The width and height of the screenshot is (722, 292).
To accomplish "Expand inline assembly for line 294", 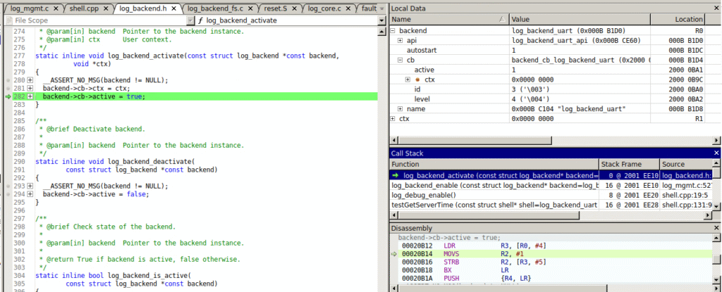I will (30, 194).
